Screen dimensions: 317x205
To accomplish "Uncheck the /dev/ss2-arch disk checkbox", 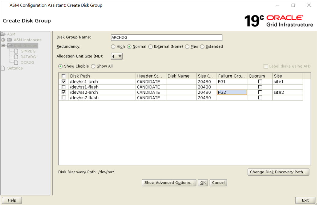I will (63, 92).
